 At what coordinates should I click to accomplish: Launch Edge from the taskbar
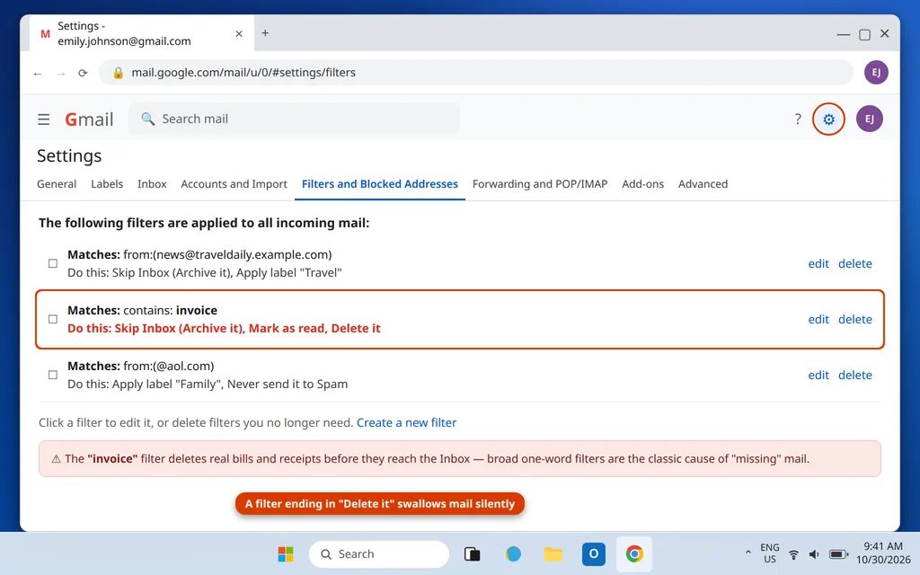513,553
